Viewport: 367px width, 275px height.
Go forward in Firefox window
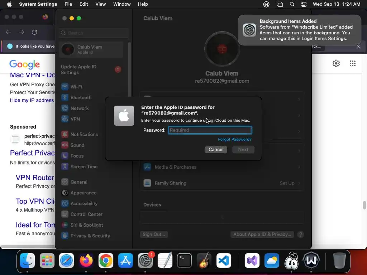click(22, 32)
